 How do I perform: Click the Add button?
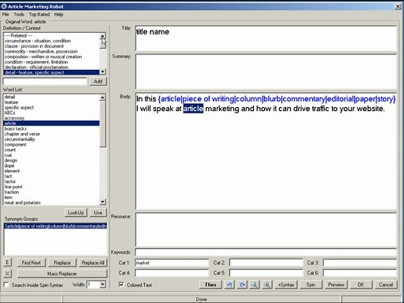pos(98,81)
